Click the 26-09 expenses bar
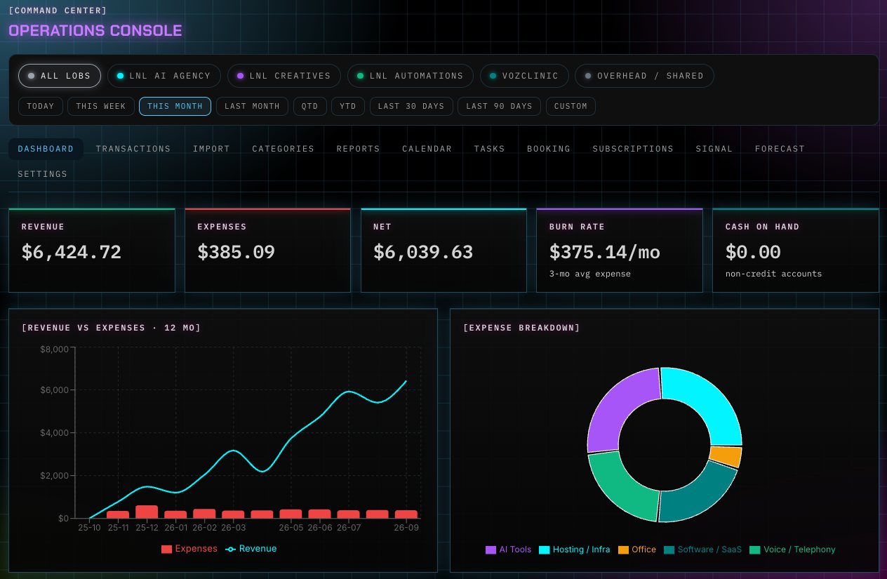This screenshot has width=887, height=579. click(x=406, y=514)
